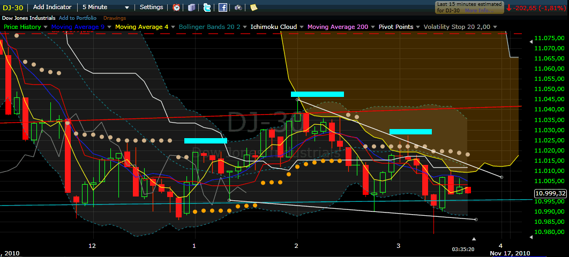Click the small arrow at chart bottom right
Screen dimensions: 569x257
tap(531, 237)
